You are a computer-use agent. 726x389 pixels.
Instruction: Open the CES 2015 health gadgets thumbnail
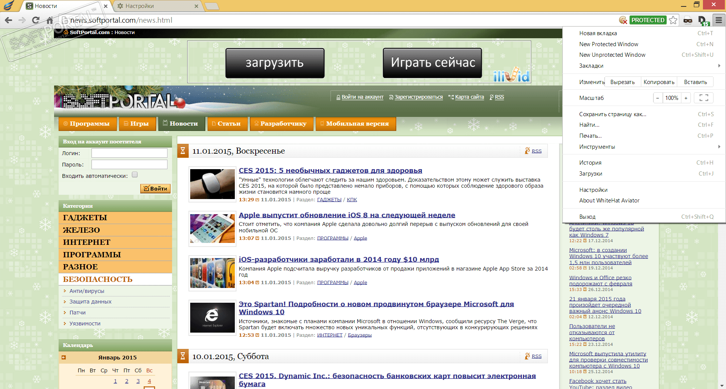tap(213, 184)
